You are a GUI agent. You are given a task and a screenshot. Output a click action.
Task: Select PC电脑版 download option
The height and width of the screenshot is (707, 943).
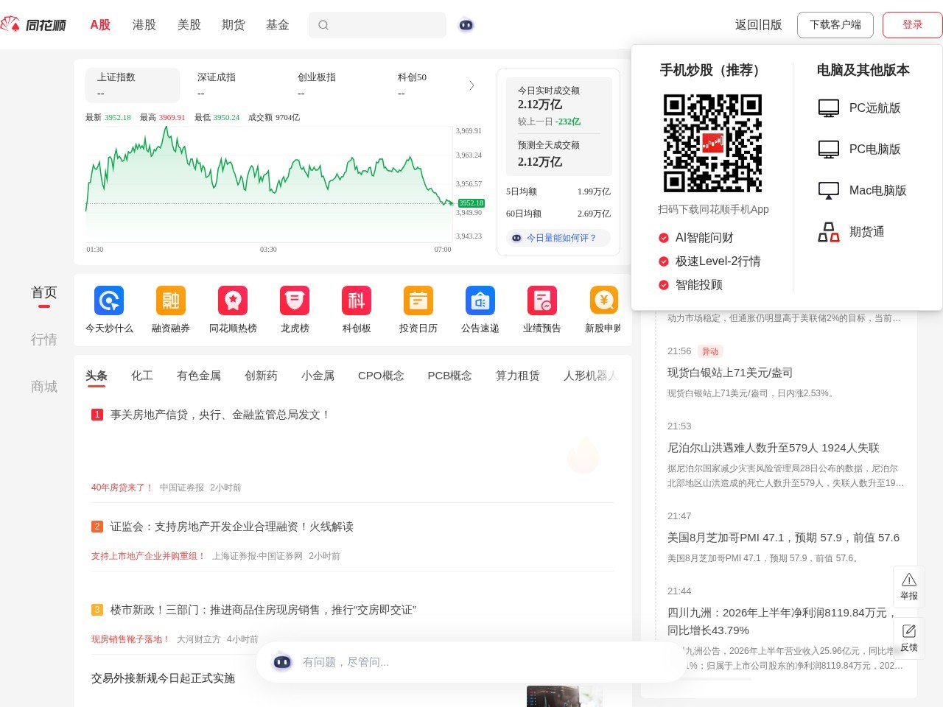click(860, 150)
